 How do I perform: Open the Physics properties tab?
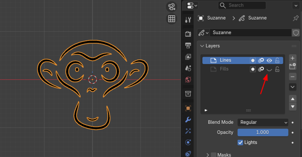click(x=188, y=143)
